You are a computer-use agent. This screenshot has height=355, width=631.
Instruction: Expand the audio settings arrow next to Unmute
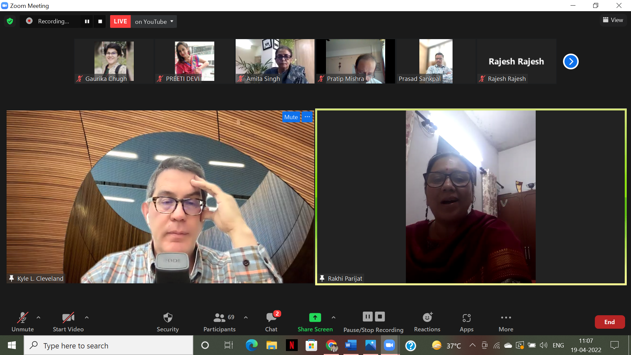coord(38,318)
